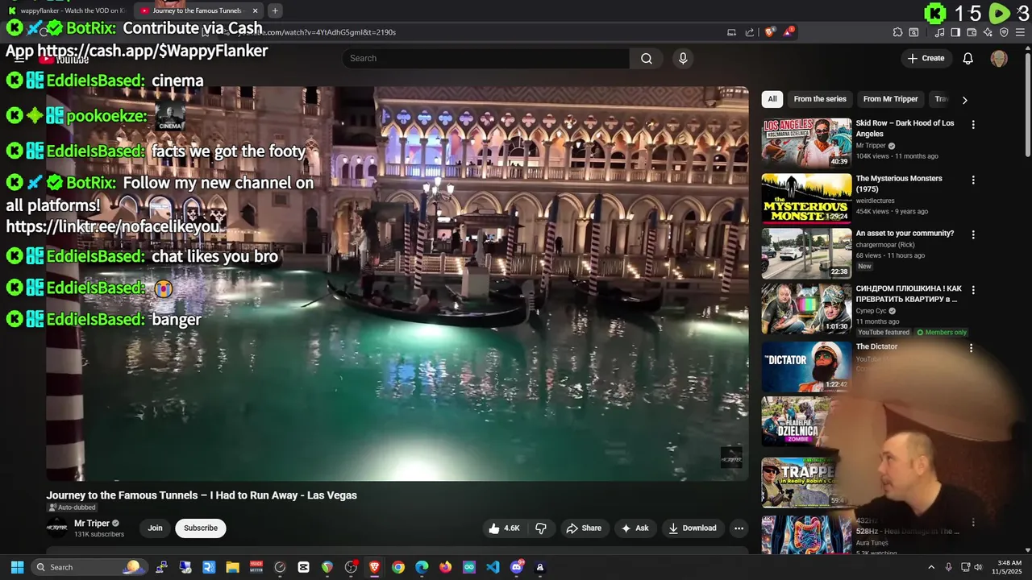
Task: Click into the YouTube search field
Action: (486, 58)
